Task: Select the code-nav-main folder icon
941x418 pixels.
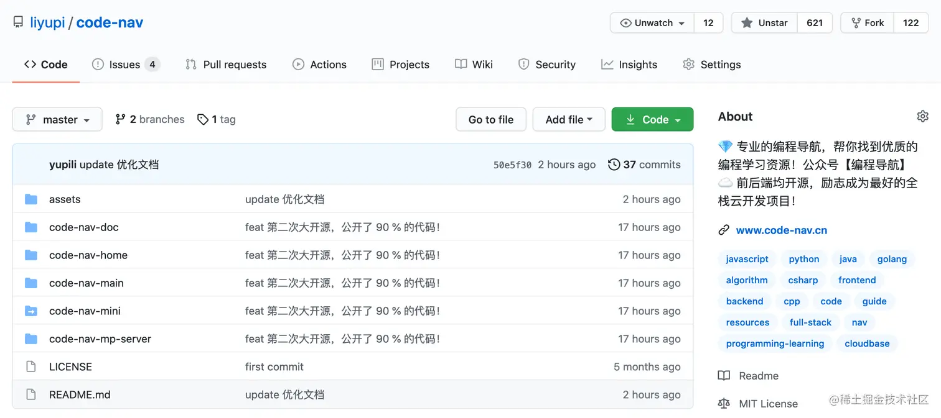Action: click(30, 283)
